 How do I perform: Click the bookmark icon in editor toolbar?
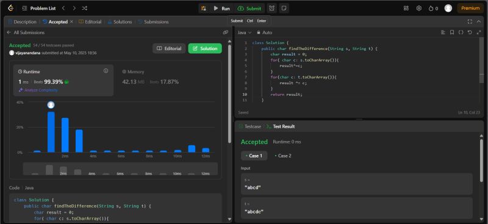coord(452,32)
